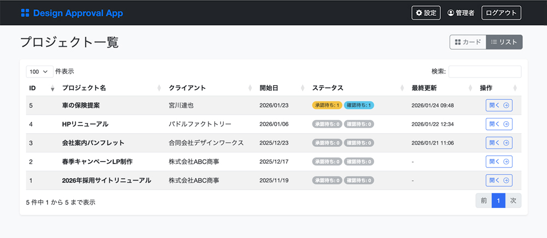The image size is (547, 238).
Task: Sort by 操作 column header arrows
Action: click(515, 88)
